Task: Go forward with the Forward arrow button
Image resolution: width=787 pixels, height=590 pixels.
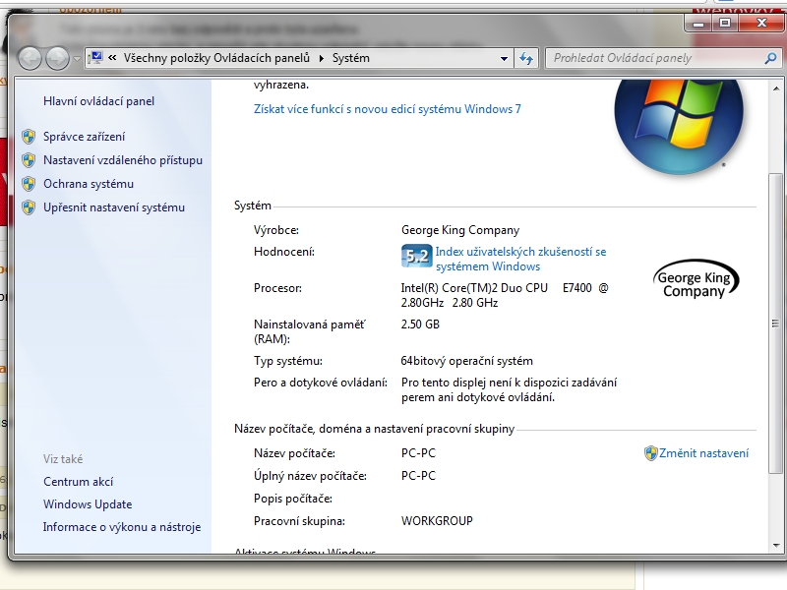Action: (x=57, y=58)
